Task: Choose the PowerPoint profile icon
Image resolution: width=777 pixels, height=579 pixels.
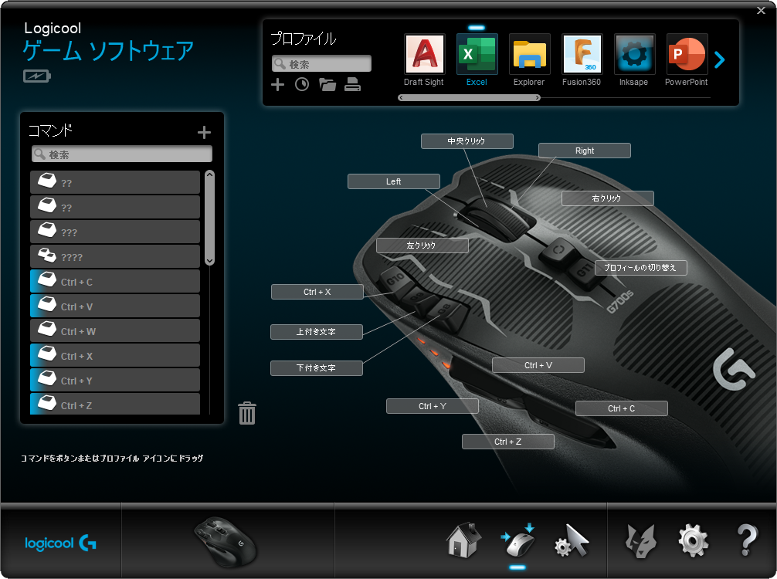Action: 687,54
